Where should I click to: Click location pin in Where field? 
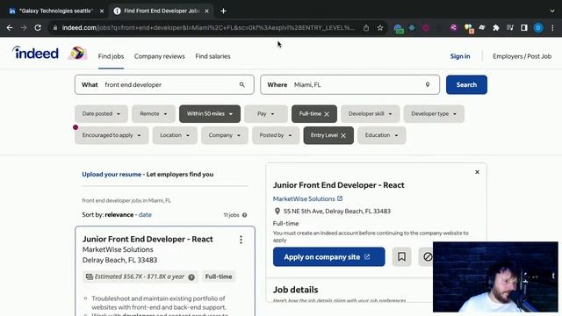tap(428, 85)
